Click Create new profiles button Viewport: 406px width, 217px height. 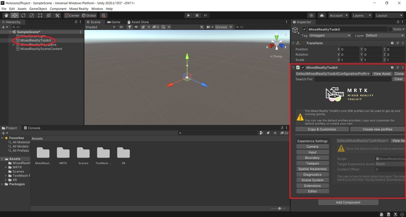click(377, 129)
